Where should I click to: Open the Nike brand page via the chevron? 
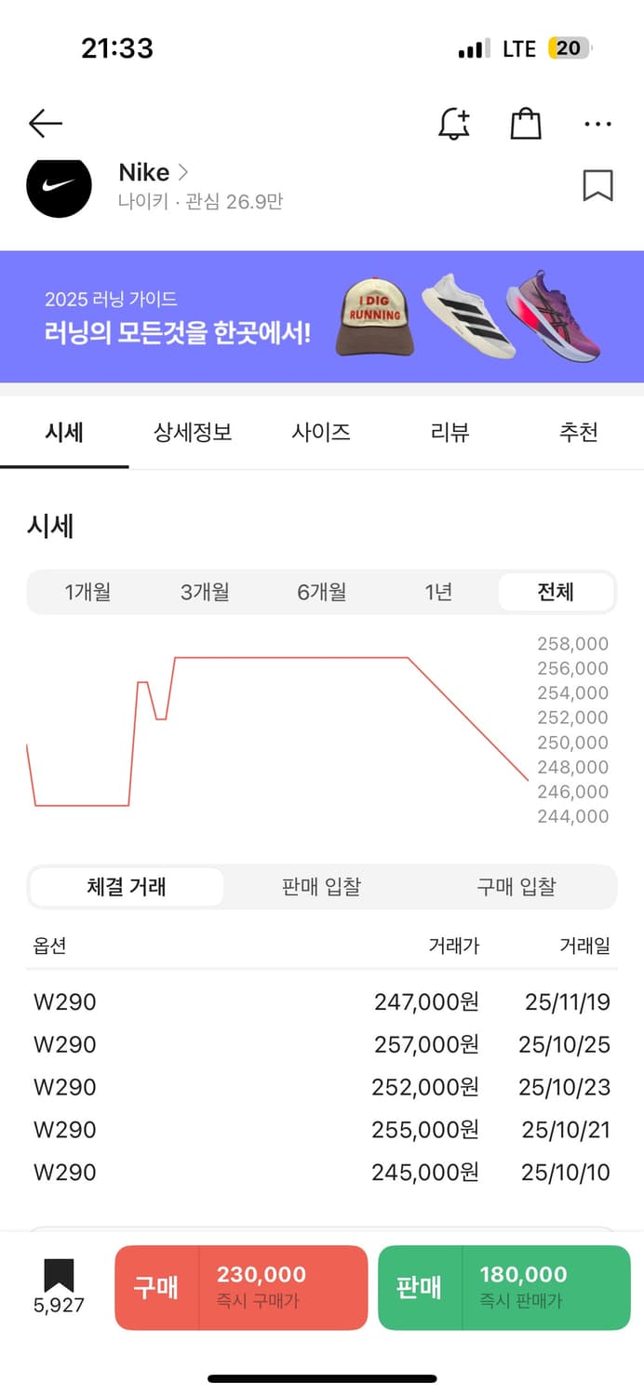pyautogui.click(x=182, y=172)
